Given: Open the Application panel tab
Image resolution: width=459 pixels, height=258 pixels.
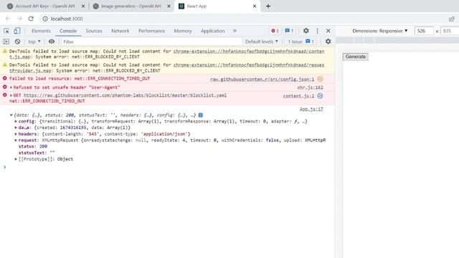Looking at the screenshot, I should coord(212,31).
